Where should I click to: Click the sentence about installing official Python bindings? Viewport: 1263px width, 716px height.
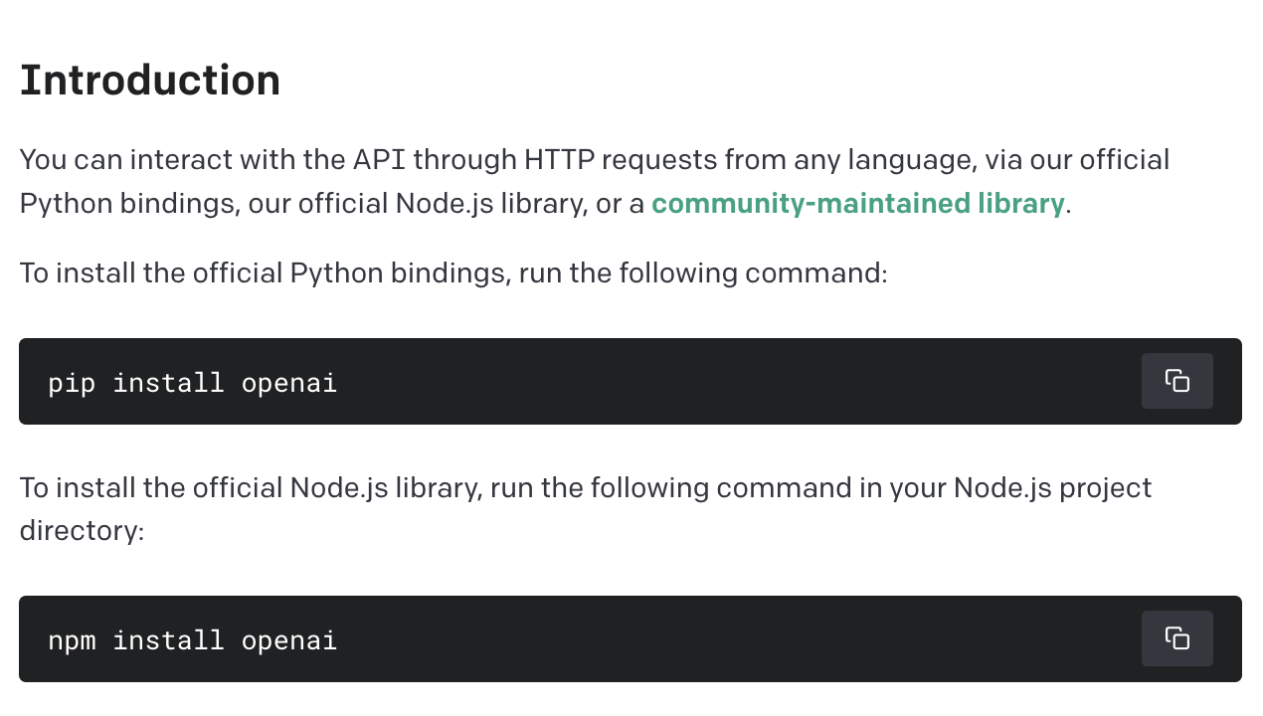coord(453,272)
